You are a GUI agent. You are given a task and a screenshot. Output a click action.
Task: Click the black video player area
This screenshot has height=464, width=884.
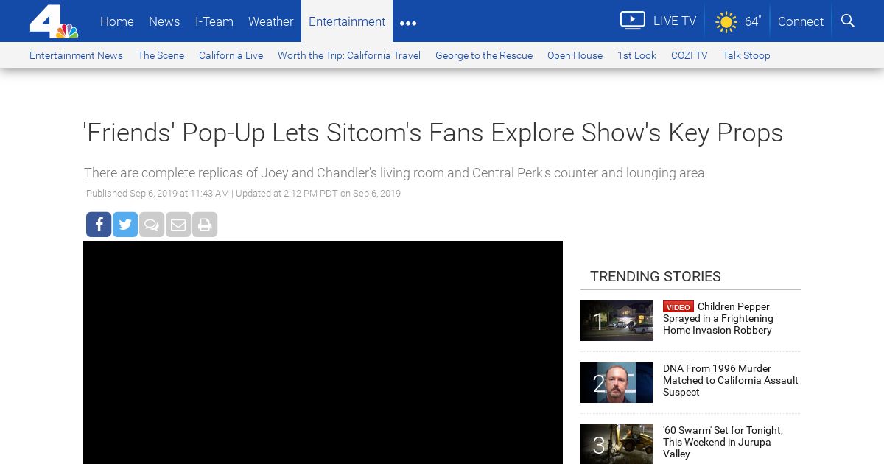click(323, 352)
